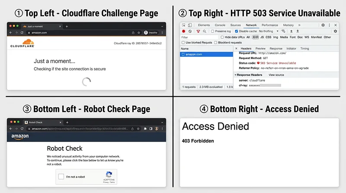Select the All filter type

point(248,37)
